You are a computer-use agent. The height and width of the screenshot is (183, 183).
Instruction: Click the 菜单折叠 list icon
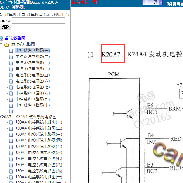point(23,14)
